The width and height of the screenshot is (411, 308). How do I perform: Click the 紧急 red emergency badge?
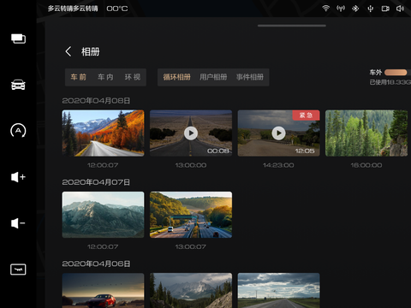[306, 115]
